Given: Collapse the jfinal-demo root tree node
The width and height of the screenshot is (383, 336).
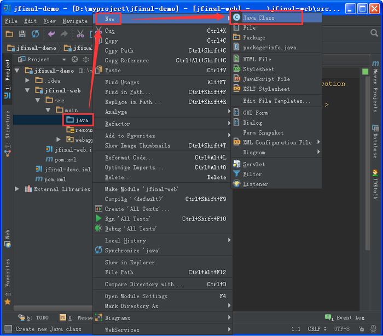Looking at the screenshot, I should (17, 71).
